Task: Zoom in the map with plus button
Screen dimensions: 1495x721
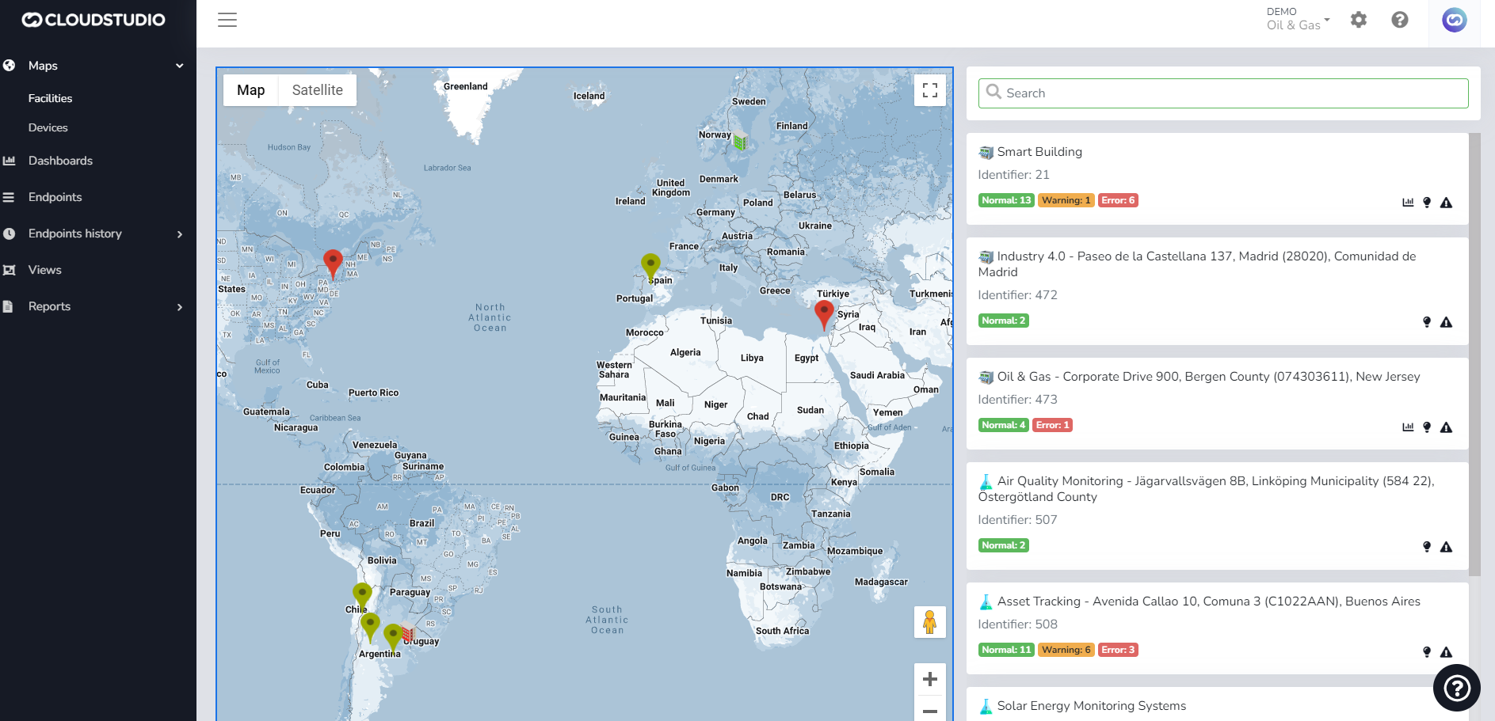Action: tap(930, 679)
